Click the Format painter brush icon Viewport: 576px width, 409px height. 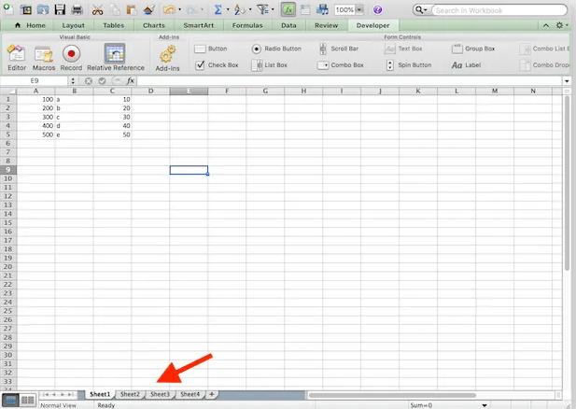[148, 9]
